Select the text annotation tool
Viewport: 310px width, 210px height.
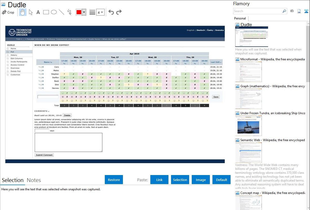pyautogui.click(x=38, y=12)
